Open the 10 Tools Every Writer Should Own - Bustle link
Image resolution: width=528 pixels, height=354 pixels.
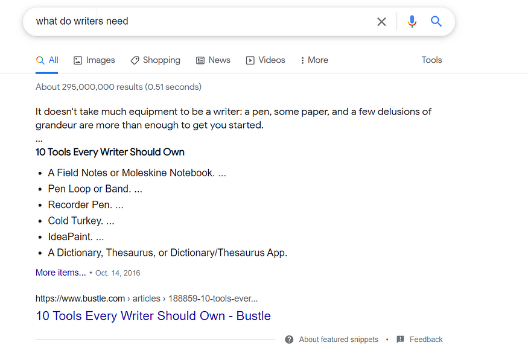tap(153, 316)
